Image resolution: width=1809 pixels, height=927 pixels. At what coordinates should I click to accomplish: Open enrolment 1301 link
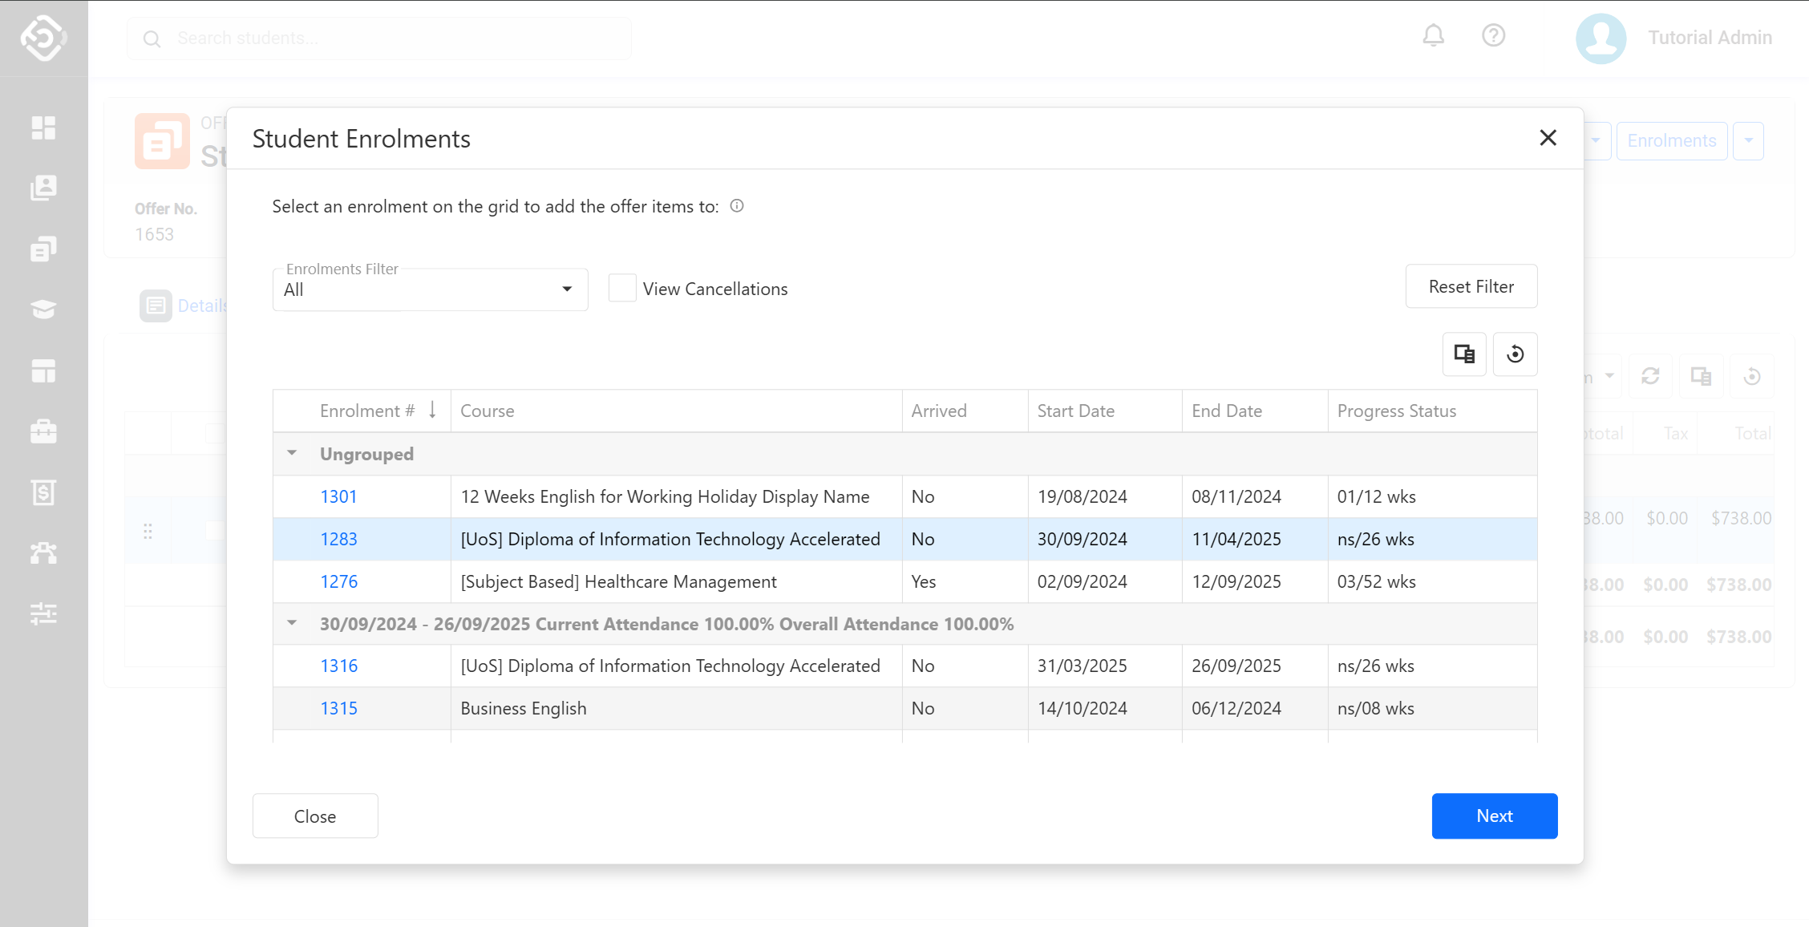pos(338,496)
